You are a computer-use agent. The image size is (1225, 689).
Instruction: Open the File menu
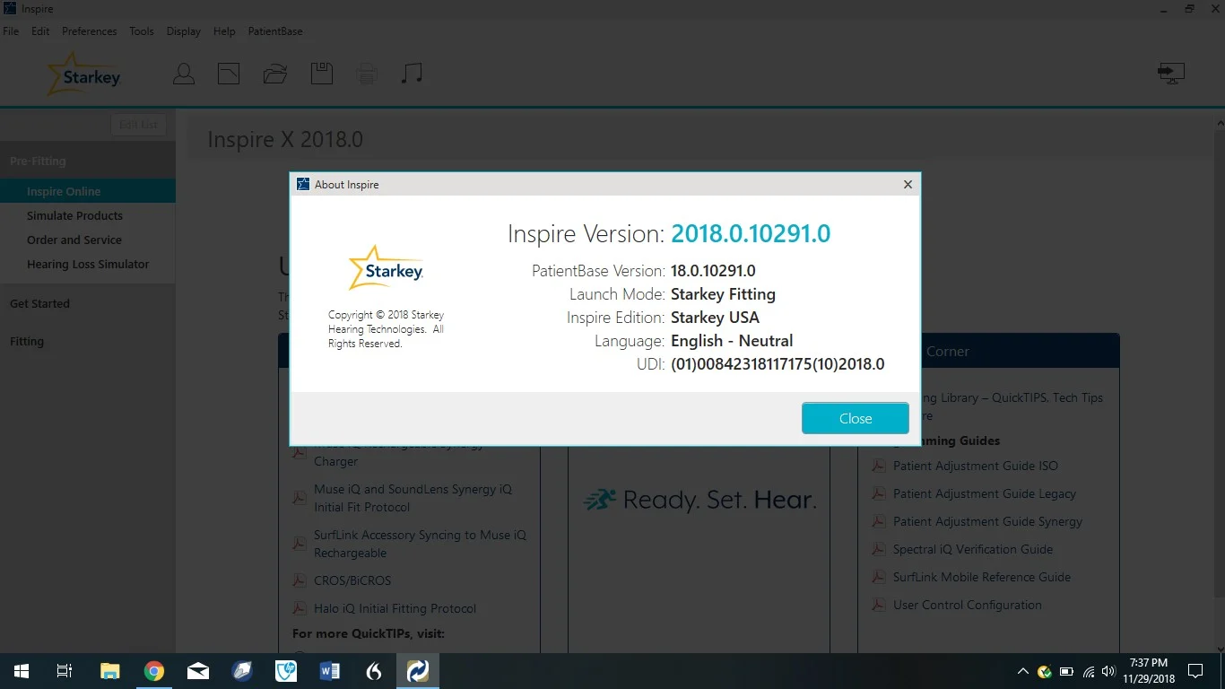11,31
